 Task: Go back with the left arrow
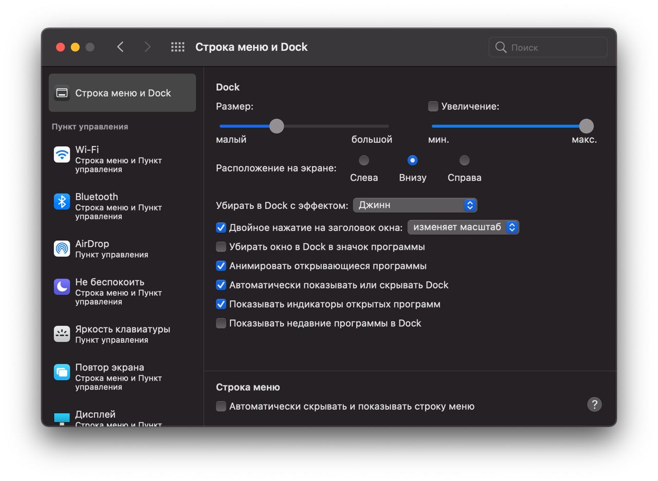(120, 47)
